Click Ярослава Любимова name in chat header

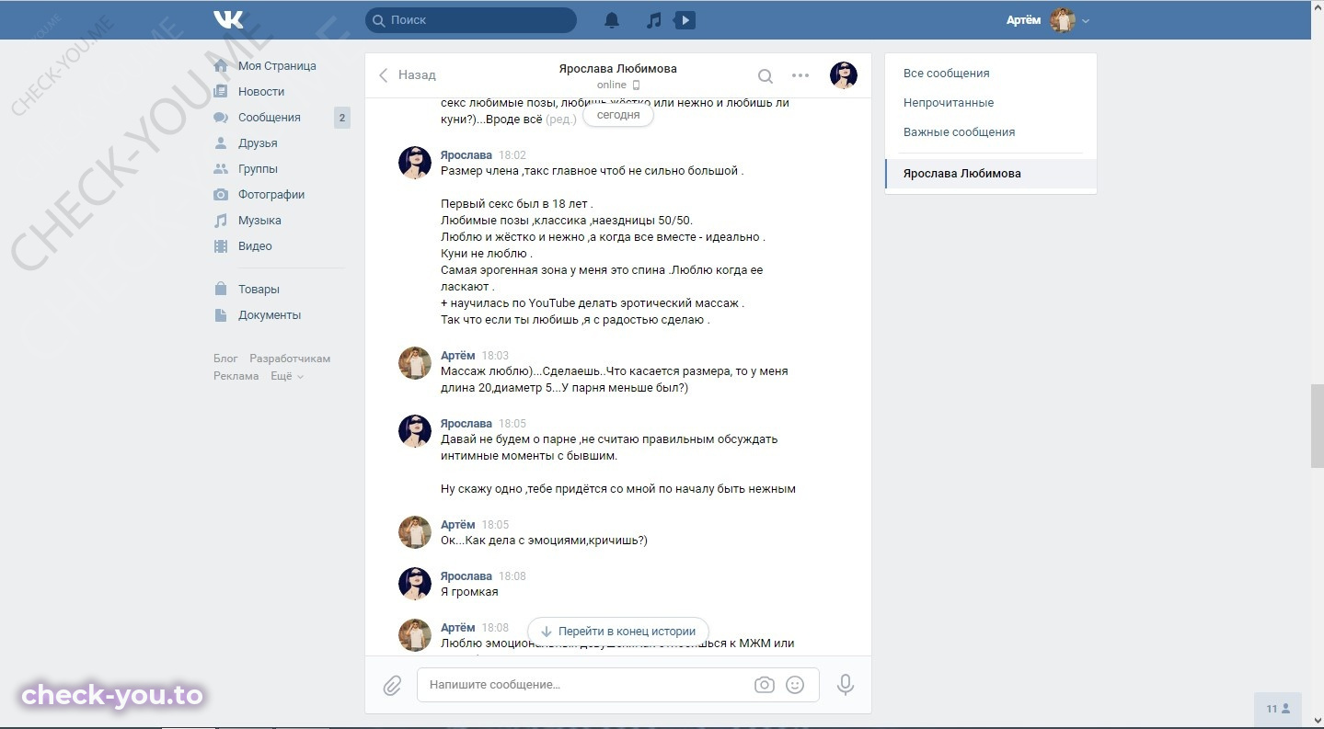(x=617, y=69)
